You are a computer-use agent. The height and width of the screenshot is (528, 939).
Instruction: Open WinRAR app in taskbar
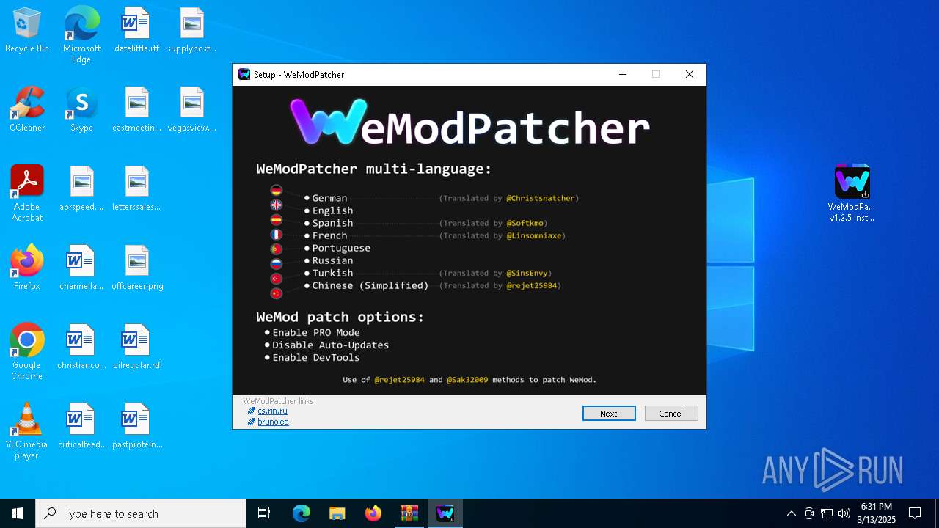click(409, 513)
